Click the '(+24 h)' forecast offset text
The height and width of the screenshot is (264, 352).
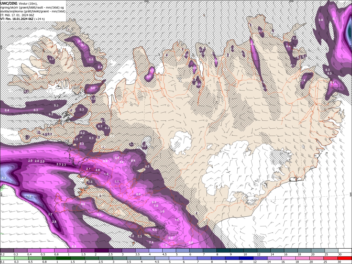pos(40,19)
